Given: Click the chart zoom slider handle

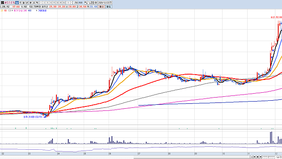Looking at the screenshot, I should (x=268, y=157).
